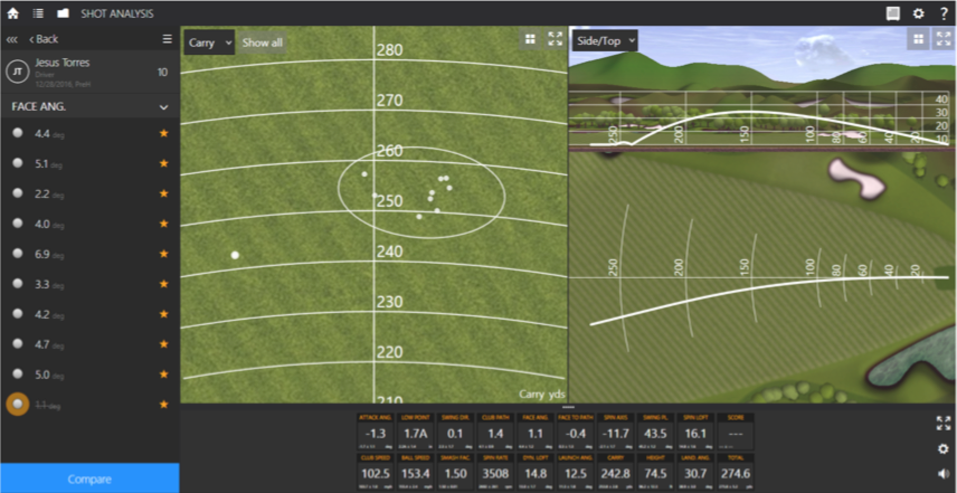Click the large shot dot on carry chart
This screenshot has height=493, width=957.
pos(235,255)
